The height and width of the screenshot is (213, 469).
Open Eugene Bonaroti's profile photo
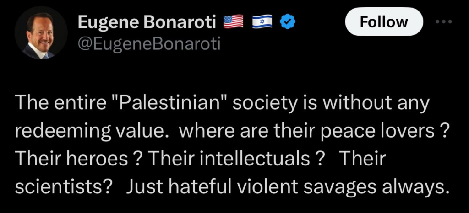41,33
